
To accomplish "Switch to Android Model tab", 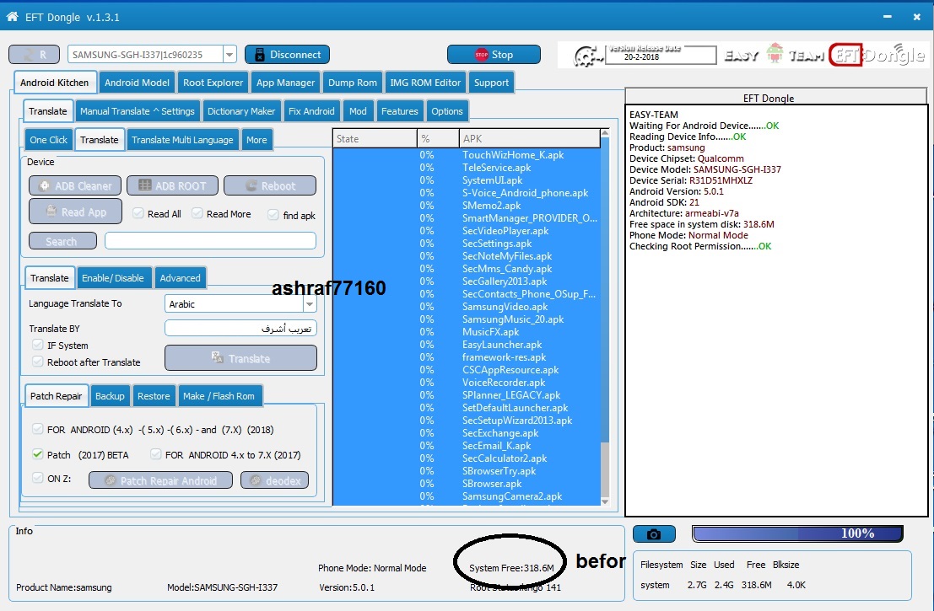I will (137, 83).
